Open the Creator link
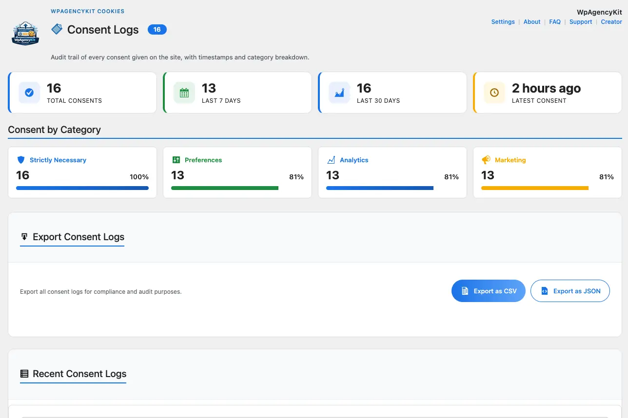 [611, 22]
